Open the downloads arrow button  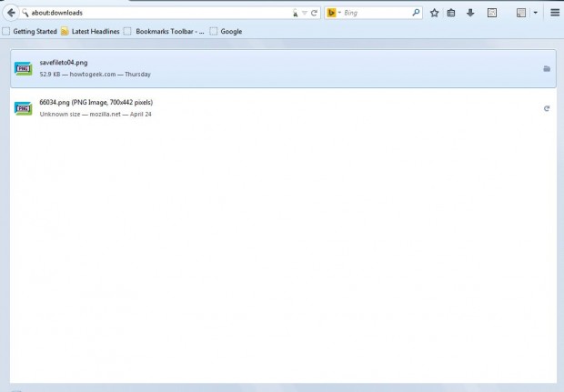(470, 13)
